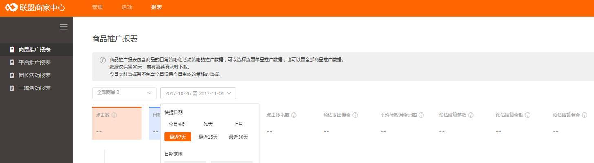Click the 商品推广报表 page heading
594x163 pixels.
click(x=115, y=39)
